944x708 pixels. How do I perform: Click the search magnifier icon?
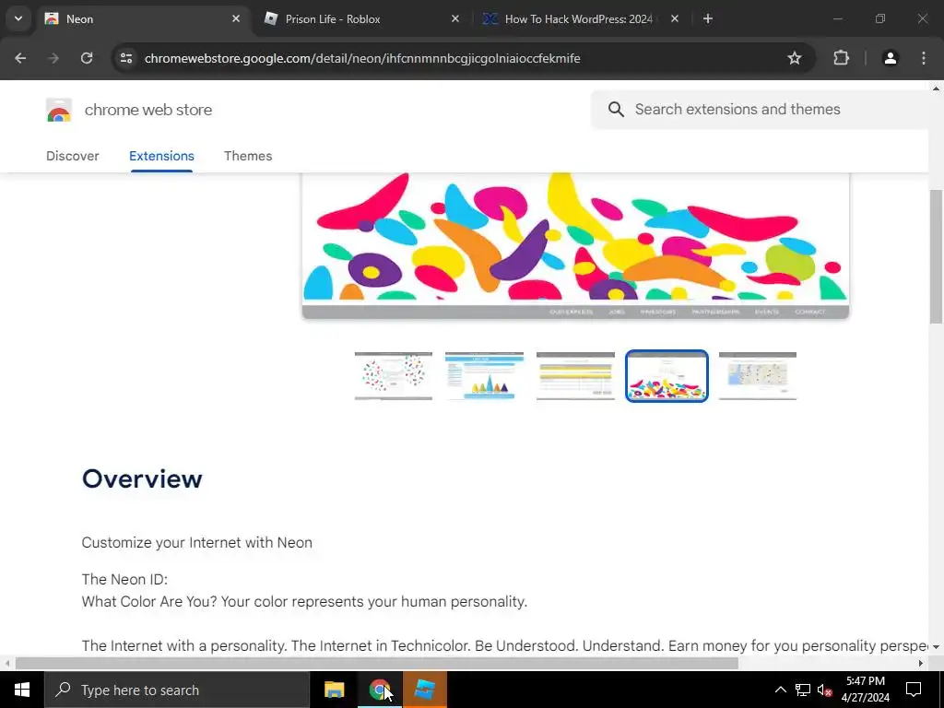[x=616, y=109]
